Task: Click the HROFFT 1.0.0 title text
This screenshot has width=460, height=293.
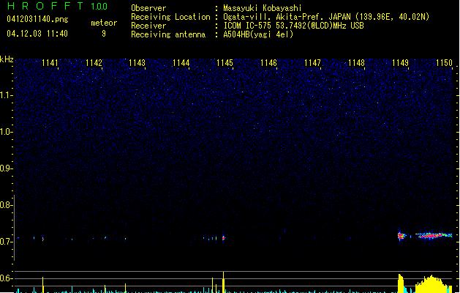Action: point(57,6)
